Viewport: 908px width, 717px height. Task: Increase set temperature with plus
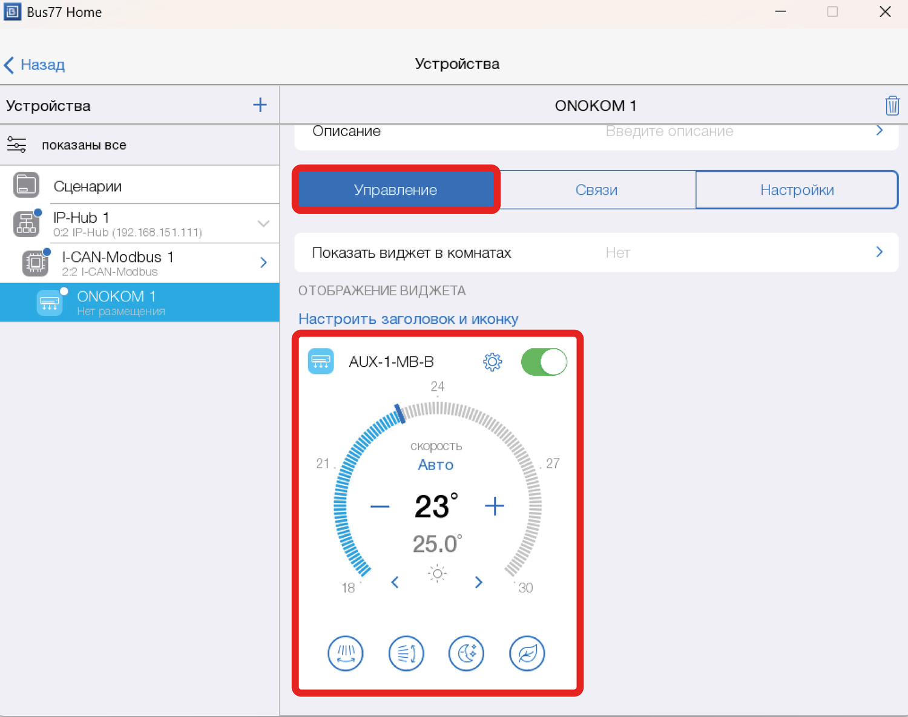point(494,506)
